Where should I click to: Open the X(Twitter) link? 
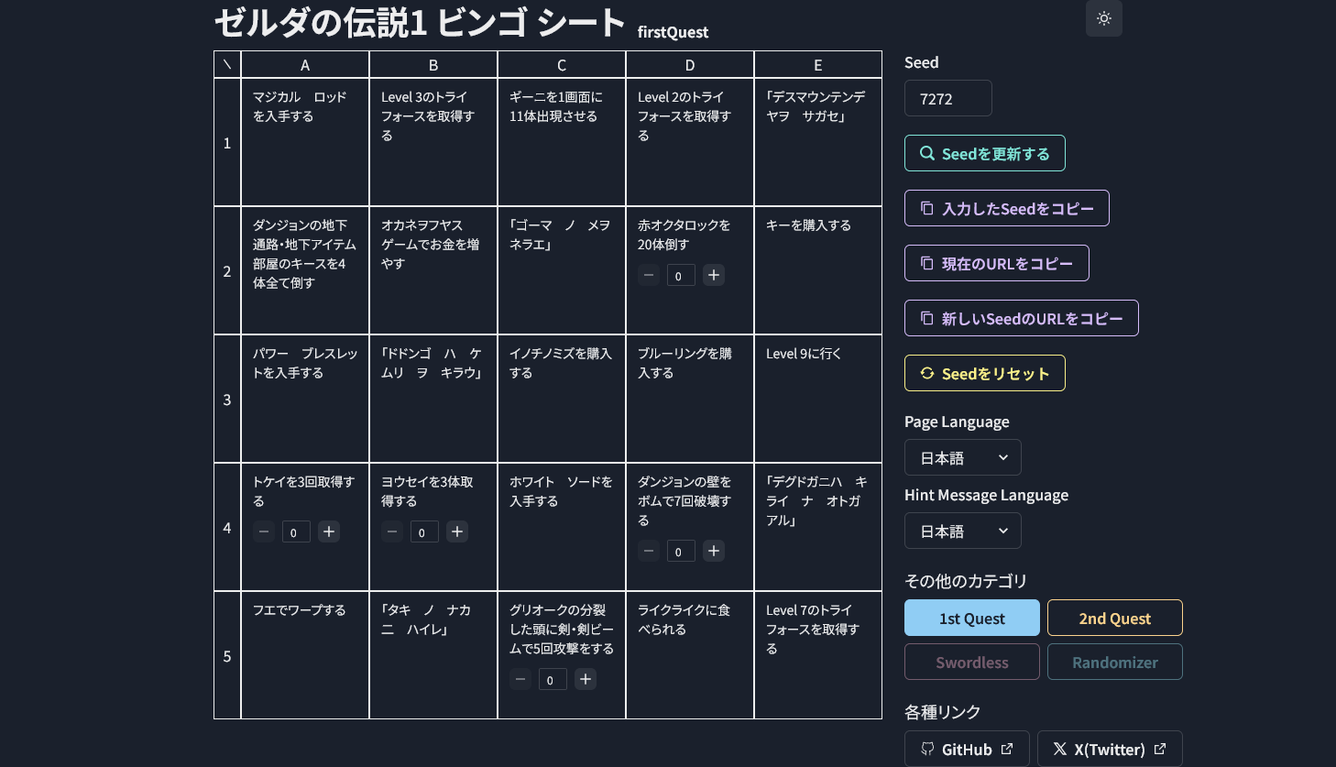tap(1110, 749)
